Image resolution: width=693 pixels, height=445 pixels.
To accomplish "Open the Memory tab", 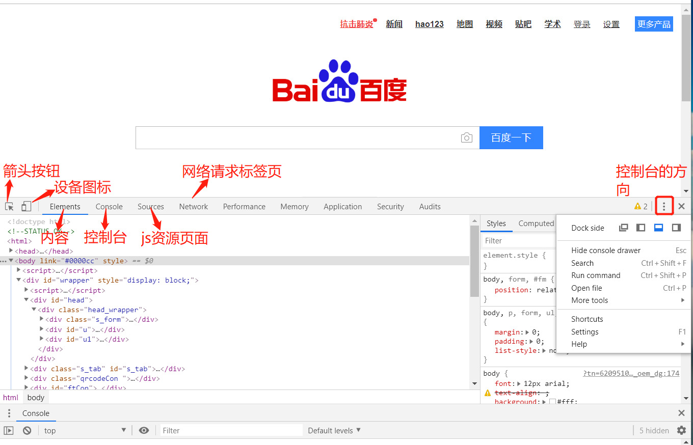I will [x=295, y=206].
